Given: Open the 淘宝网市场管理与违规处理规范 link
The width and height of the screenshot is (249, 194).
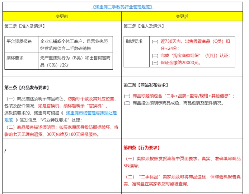Looking at the screenshot, I should 91,113.
